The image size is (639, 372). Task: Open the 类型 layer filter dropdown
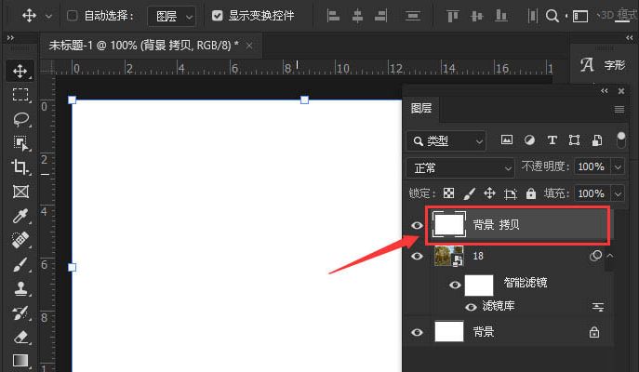446,140
